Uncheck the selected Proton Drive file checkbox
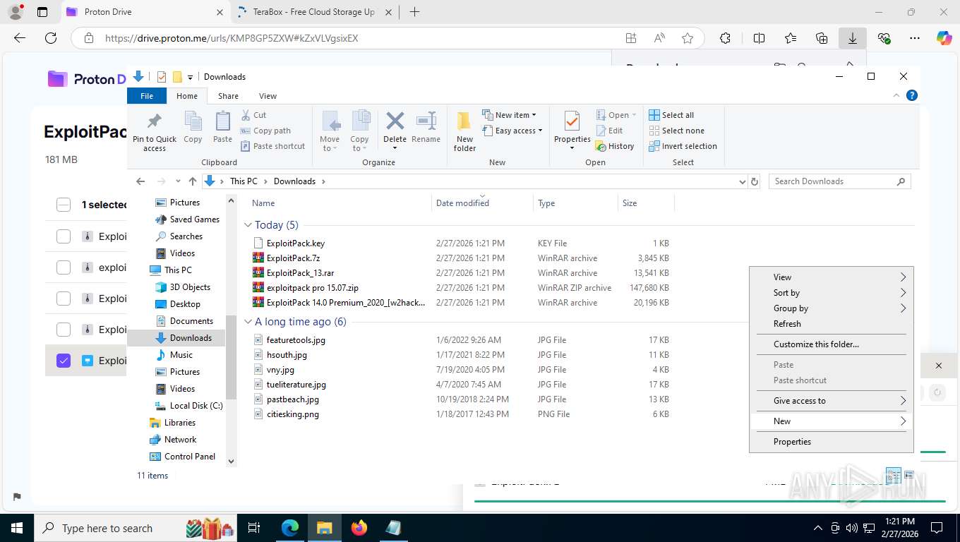The height and width of the screenshot is (542, 960). pos(64,361)
